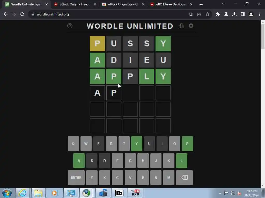Click the R key on the keyboard
This screenshot has height=198, width=265.
(111, 144)
